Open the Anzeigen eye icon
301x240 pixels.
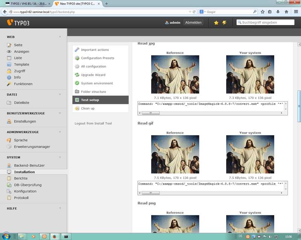coord(9,51)
